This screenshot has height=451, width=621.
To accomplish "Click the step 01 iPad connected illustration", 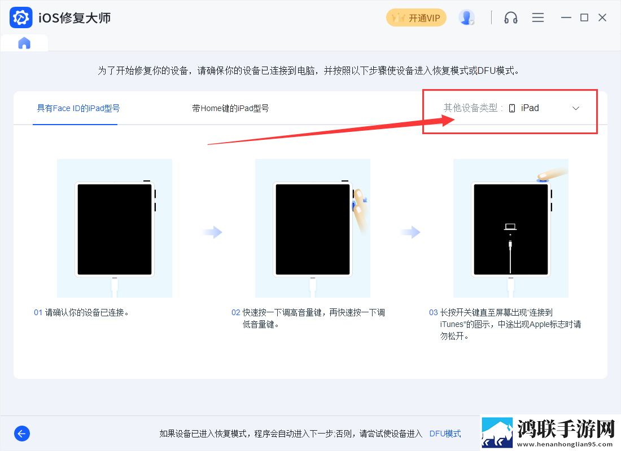I will point(115,228).
